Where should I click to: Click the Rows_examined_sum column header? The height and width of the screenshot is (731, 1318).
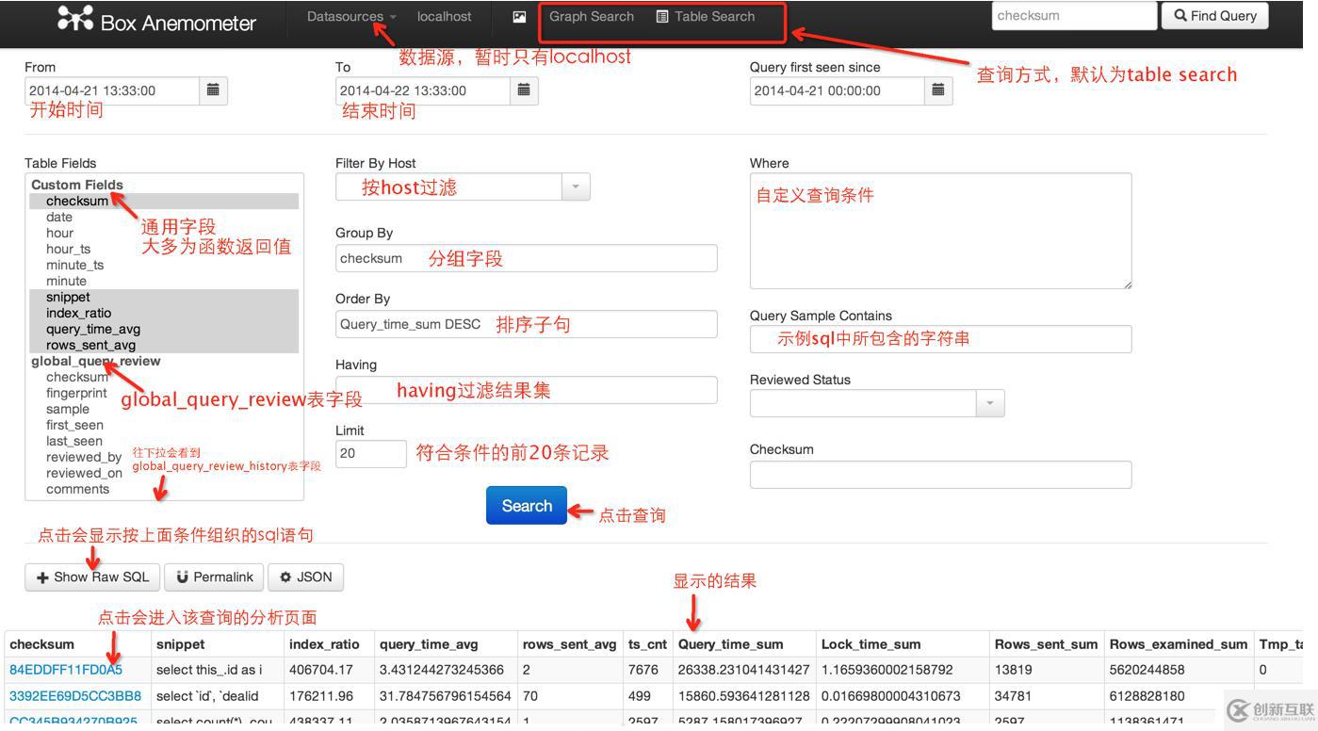coord(1179,644)
